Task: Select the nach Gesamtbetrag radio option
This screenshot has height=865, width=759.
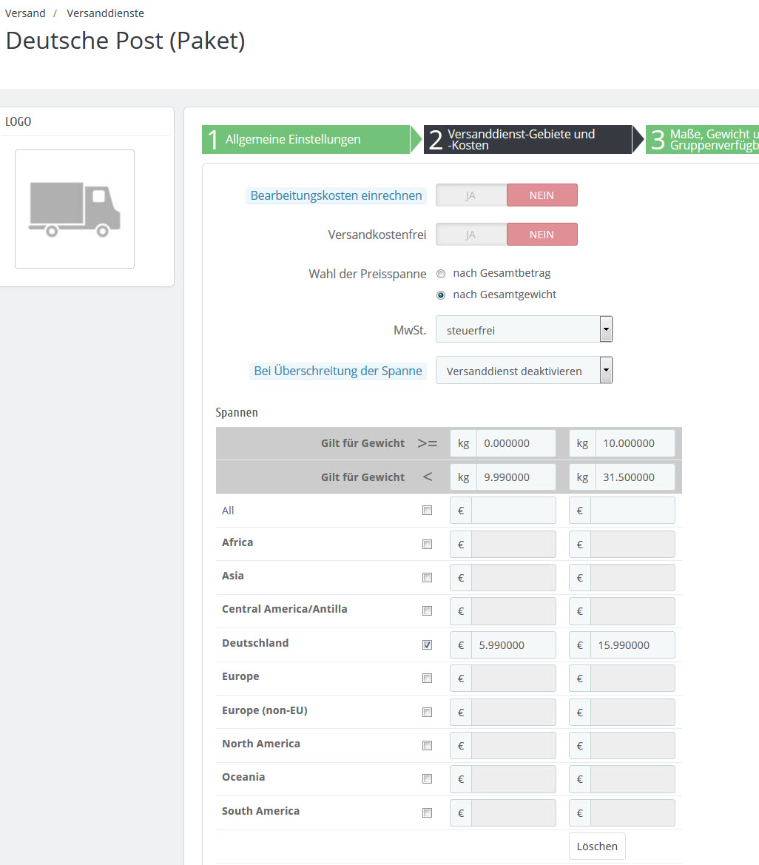Action: (x=441, y=274)
